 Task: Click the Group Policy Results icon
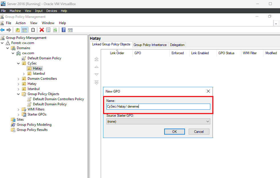(x=13, y=130)
